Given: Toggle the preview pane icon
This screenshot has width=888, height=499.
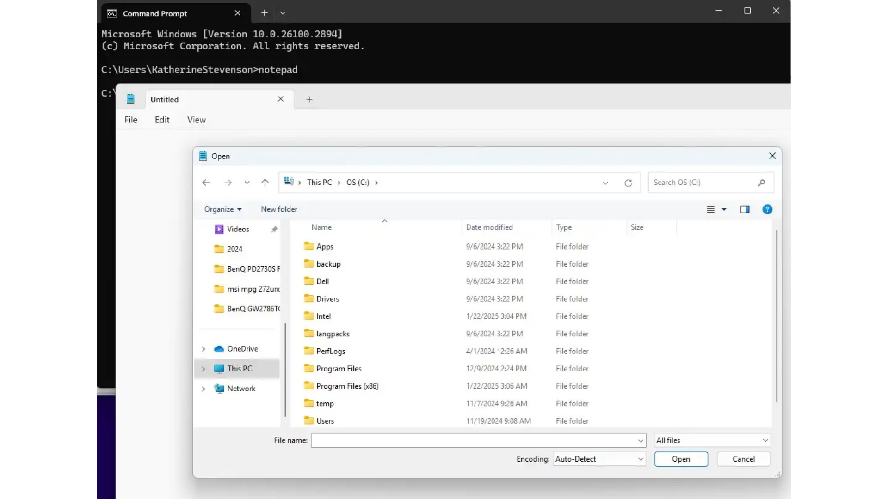Looking at the screenshot, I should [745, 209].
